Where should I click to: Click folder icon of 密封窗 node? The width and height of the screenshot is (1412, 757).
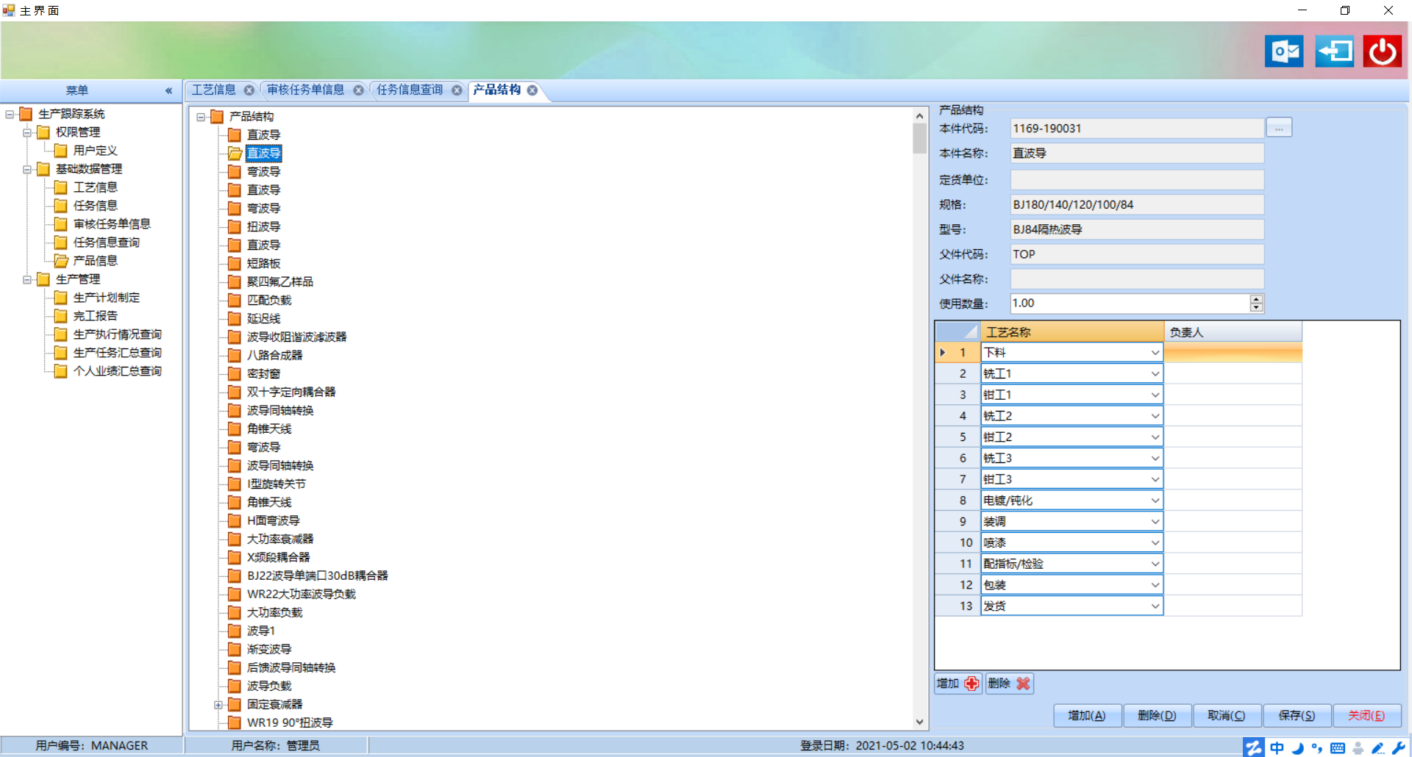(235, 373)
